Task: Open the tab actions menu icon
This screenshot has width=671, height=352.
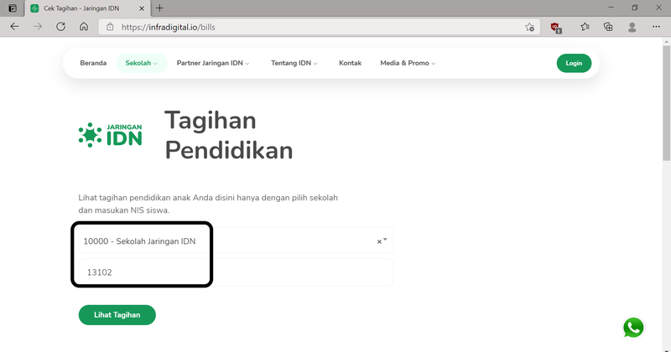Action: click(13, 8)
